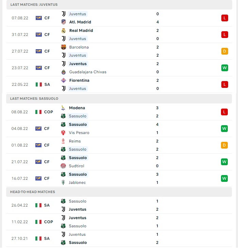Screen dimensions: 238x248
Task: Click the orange D badge for Barcelona vs Juventus
Action: [225, 51]
